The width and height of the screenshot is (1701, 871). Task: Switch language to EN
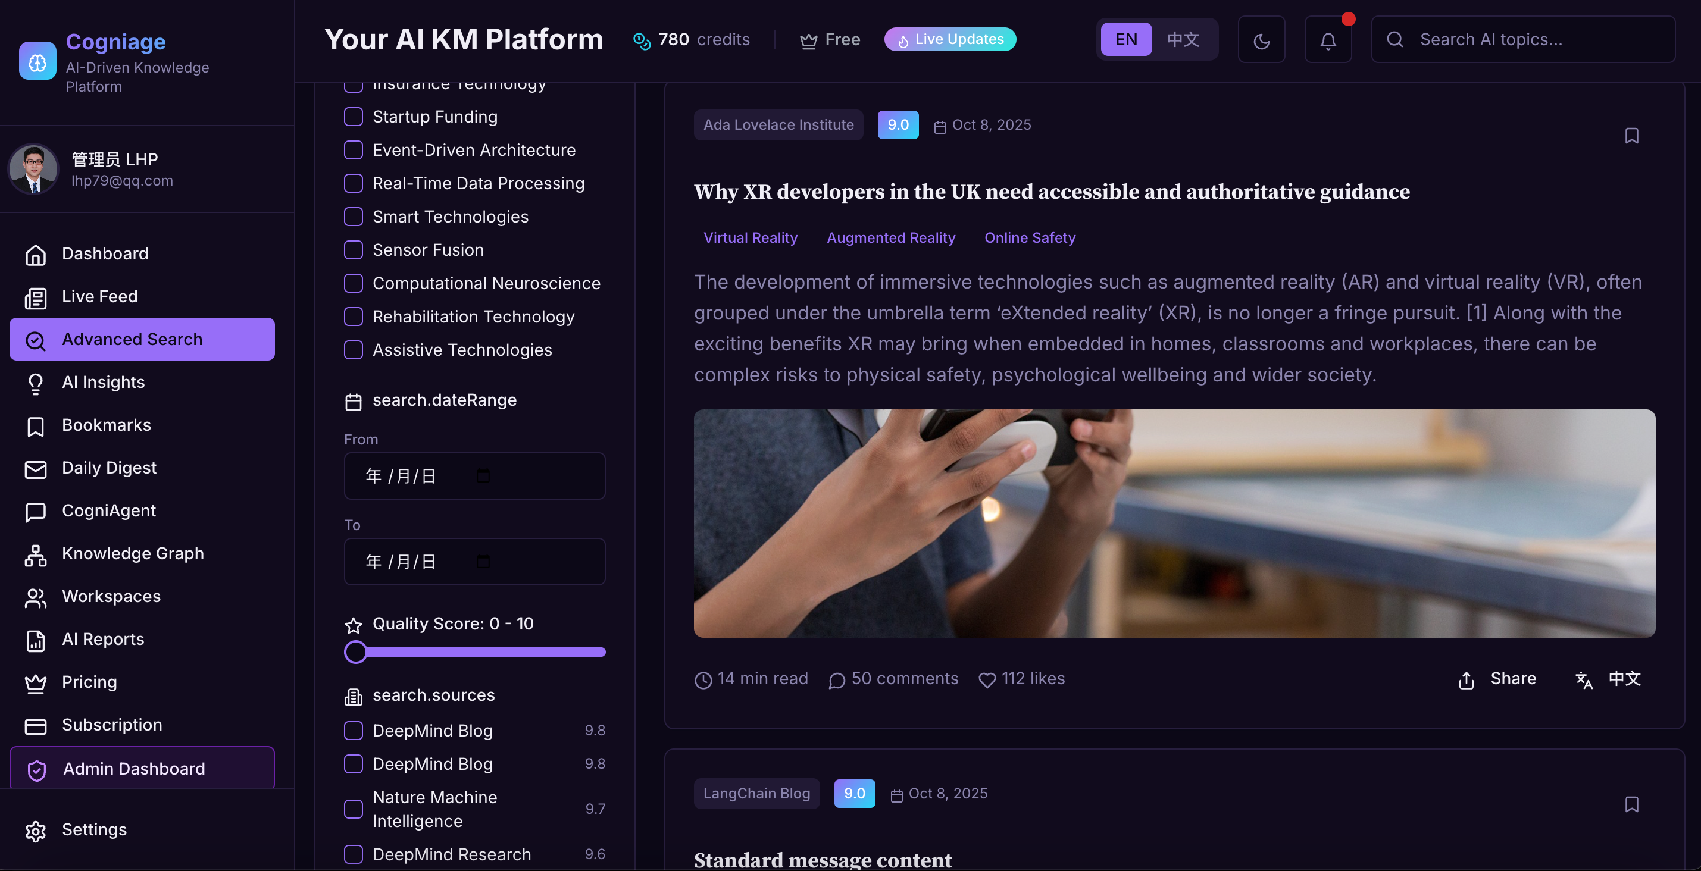point(1126,40)
